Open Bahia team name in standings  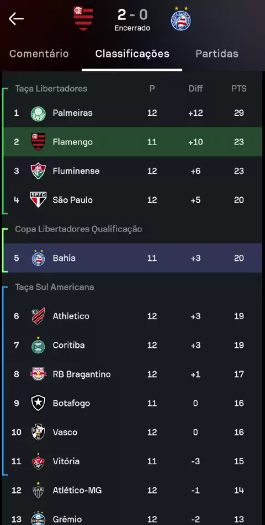coord(64,258)
